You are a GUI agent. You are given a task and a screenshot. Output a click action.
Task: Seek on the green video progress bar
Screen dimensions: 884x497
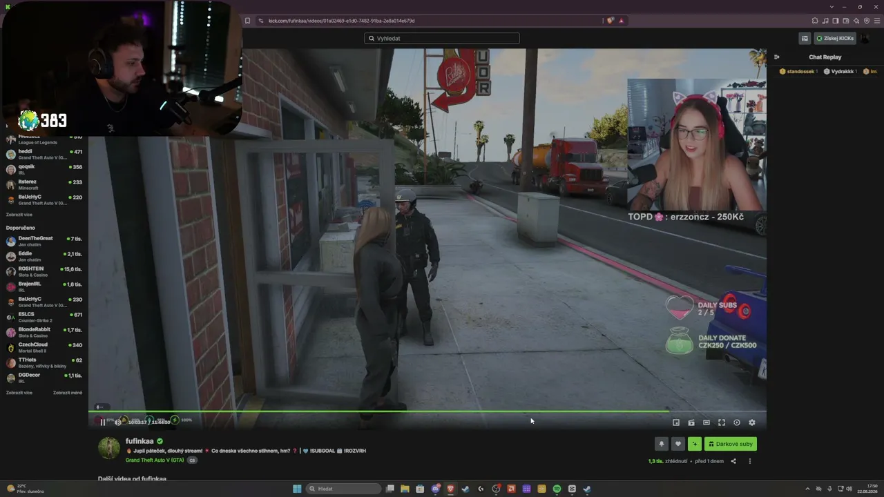[x=427, y=411]
